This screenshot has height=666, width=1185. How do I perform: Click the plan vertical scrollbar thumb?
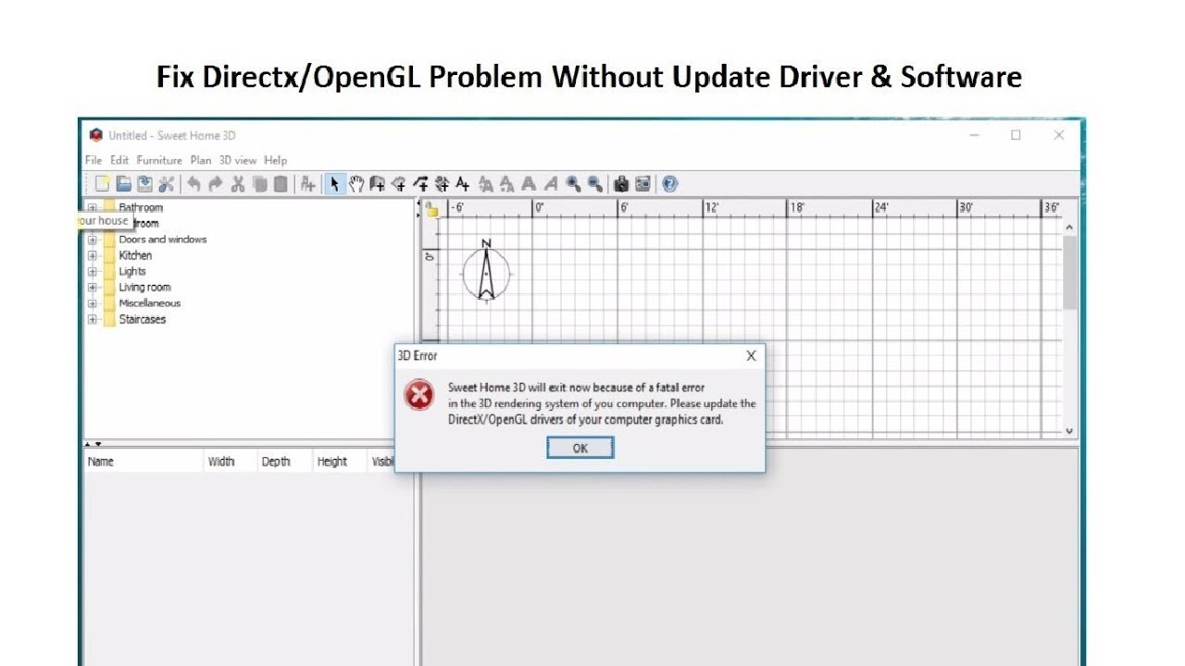1070,273
